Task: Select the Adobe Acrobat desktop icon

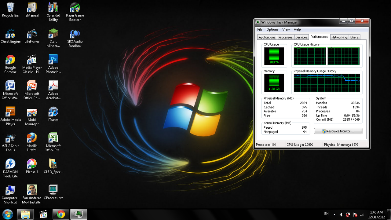Action: click(x=53, y=90)
